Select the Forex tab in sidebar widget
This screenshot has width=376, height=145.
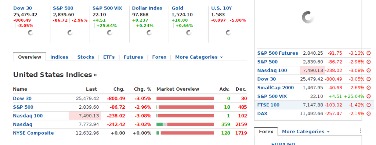(x=266, y=131)
